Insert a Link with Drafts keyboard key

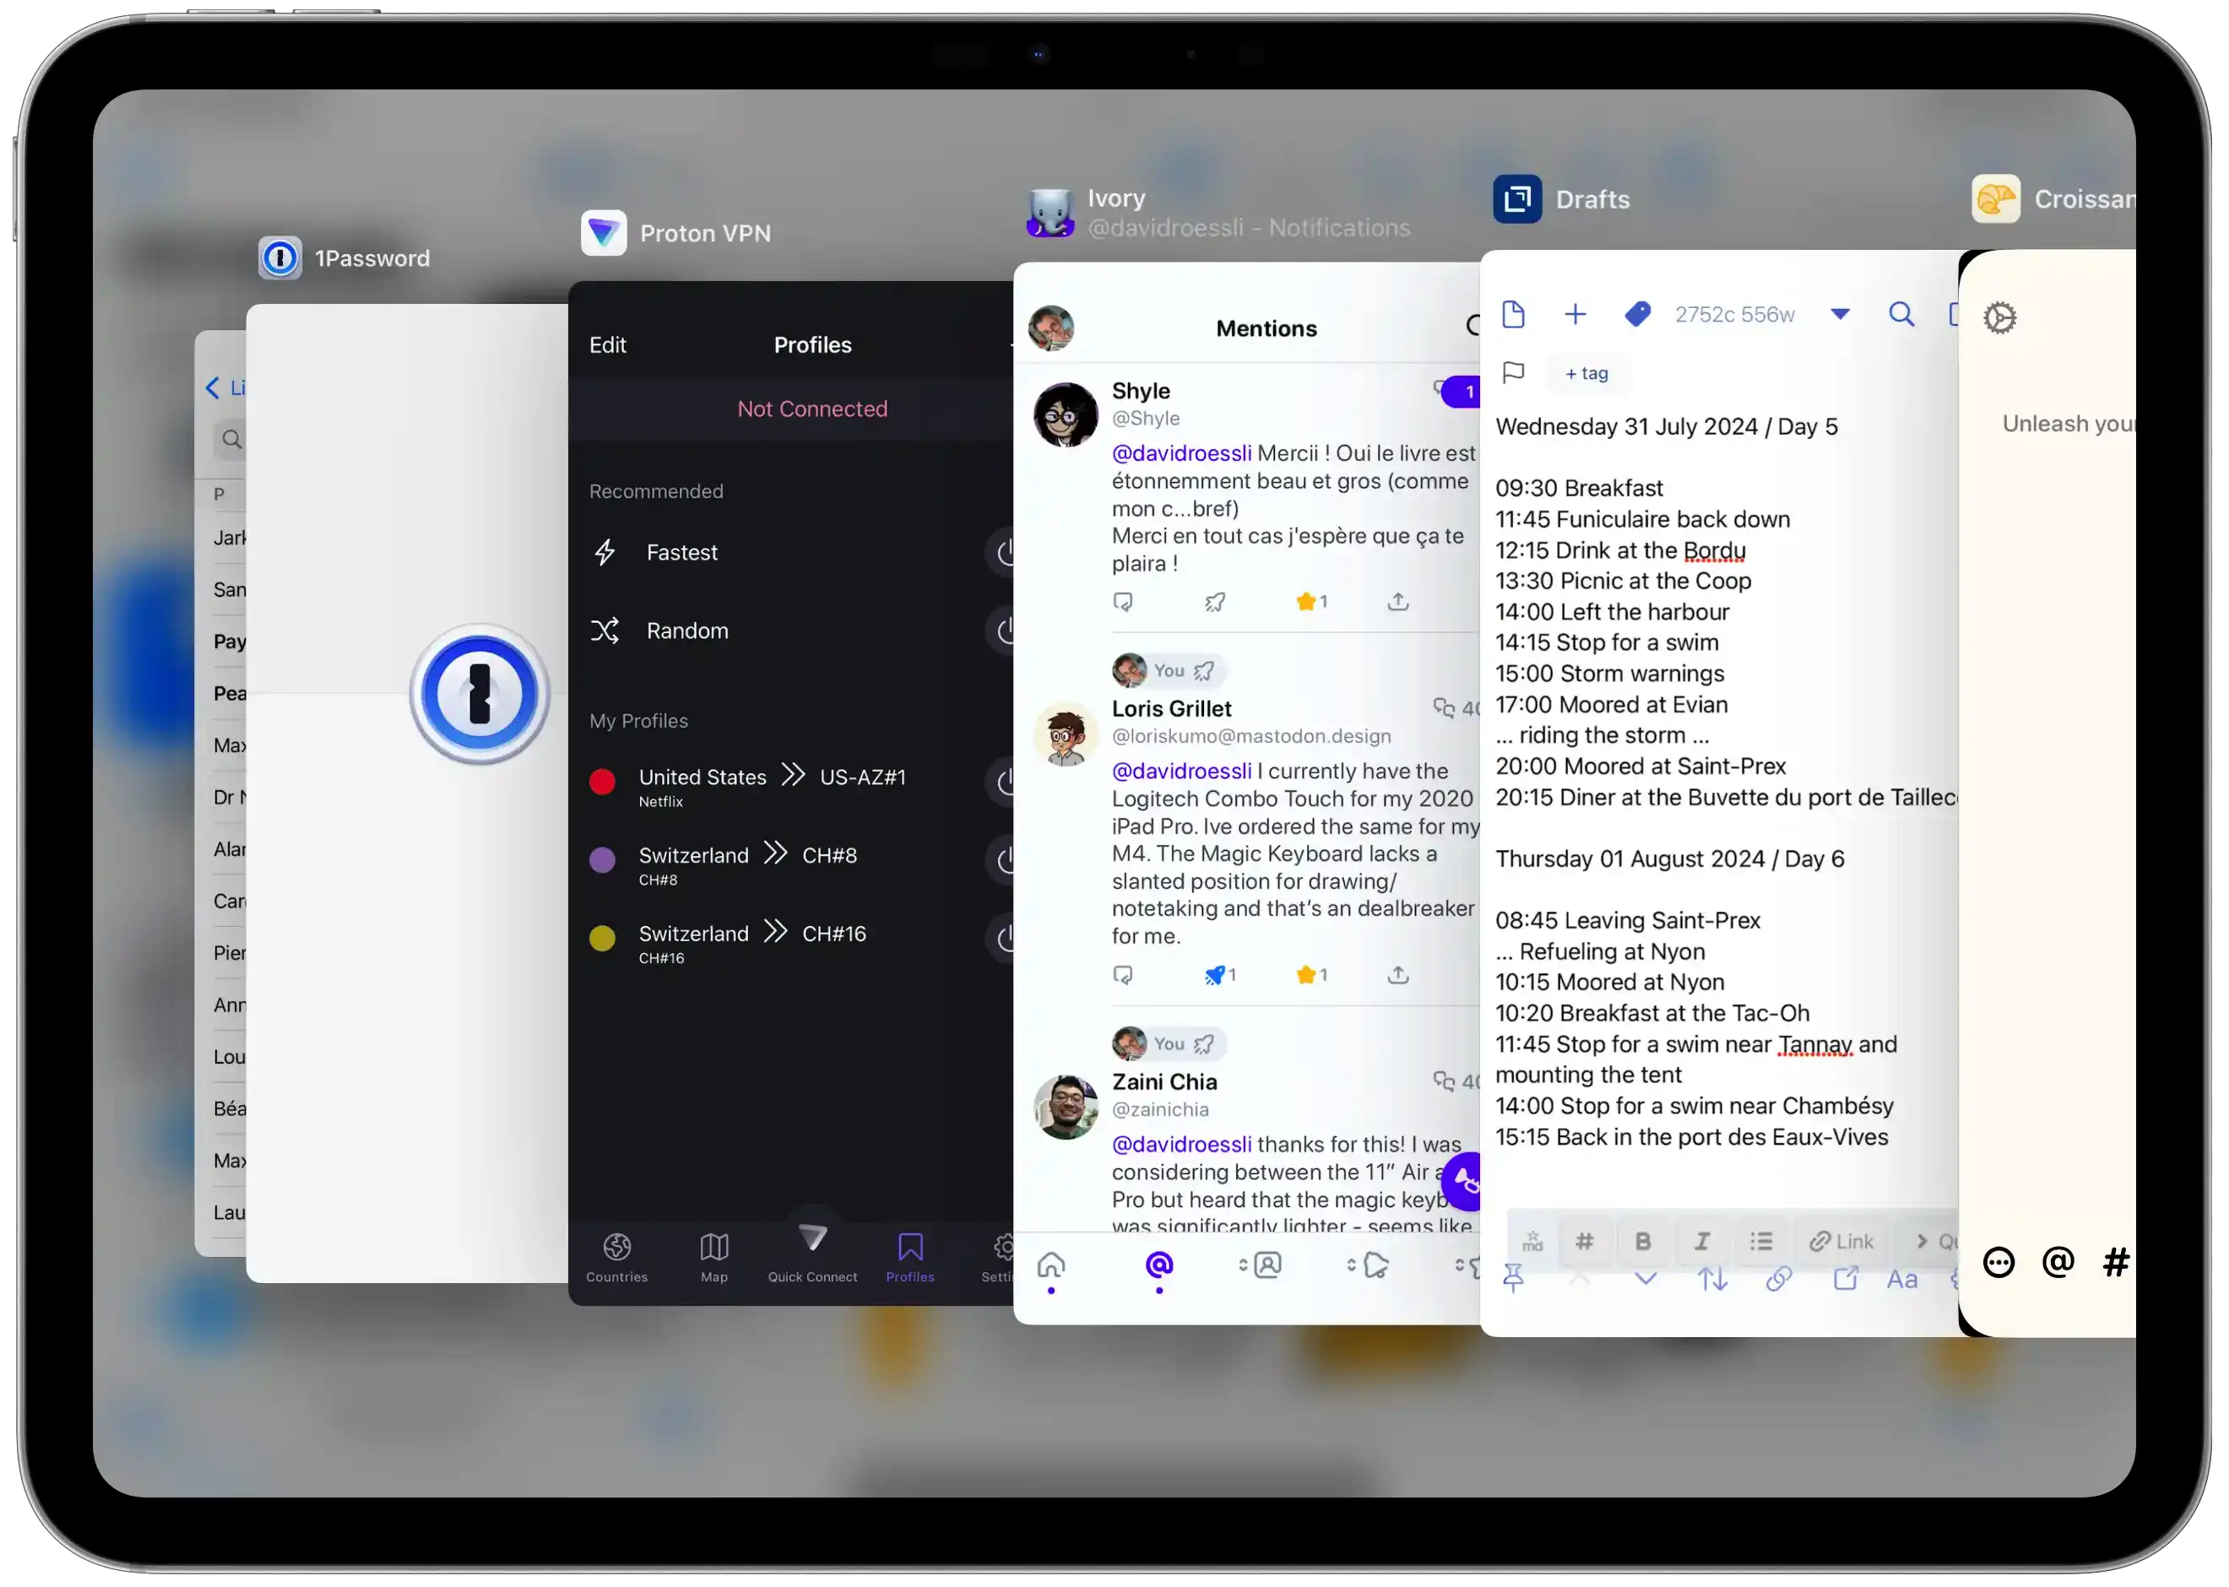coord(1841,1241)
